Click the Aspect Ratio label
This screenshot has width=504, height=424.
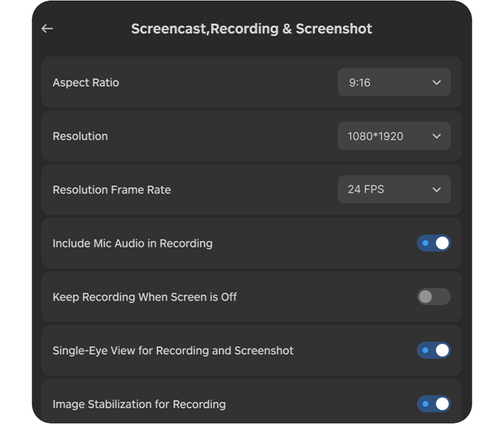pos(86,83)
